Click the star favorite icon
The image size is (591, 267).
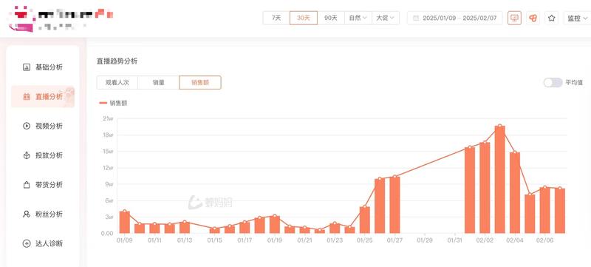[x=551, y=18]
